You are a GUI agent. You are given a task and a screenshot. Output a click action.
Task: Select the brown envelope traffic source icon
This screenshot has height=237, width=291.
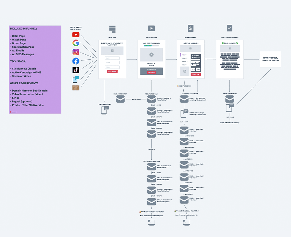tap(76, 88)
